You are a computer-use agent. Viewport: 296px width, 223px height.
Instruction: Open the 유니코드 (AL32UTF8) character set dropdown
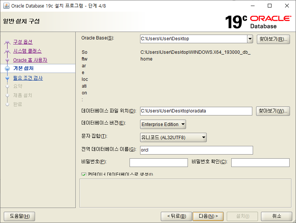(x=173, y=137)
